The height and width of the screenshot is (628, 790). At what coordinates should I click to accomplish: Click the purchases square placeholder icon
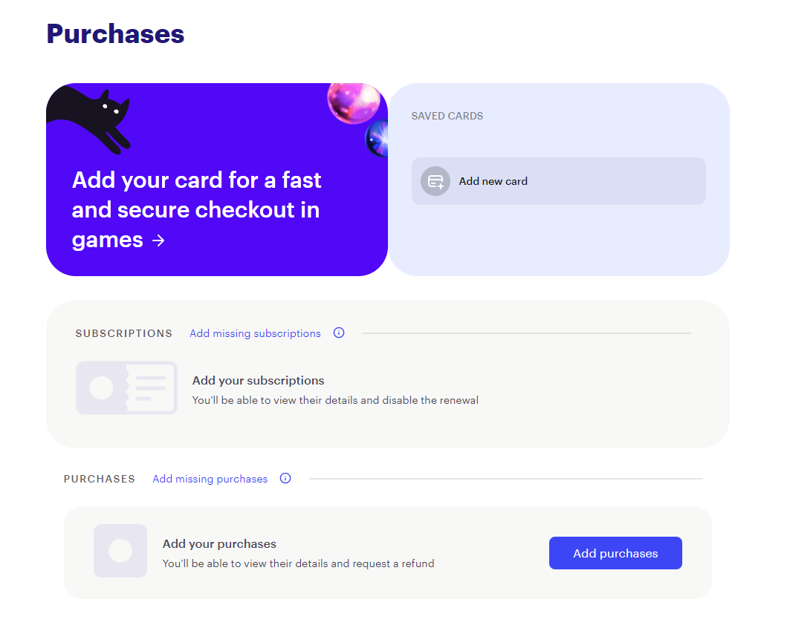point(120,551)
